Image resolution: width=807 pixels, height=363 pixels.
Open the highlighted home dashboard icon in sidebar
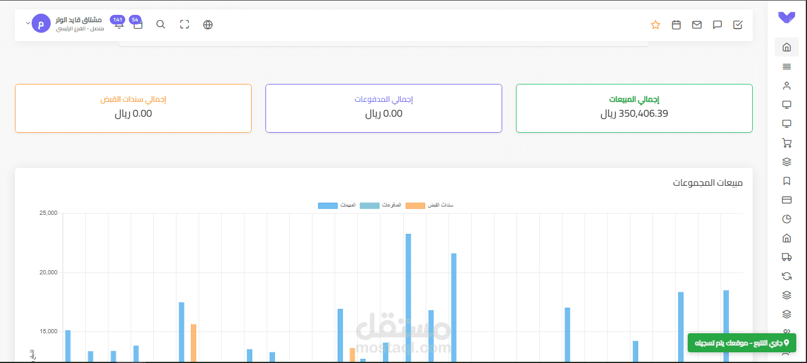point(786,47)
